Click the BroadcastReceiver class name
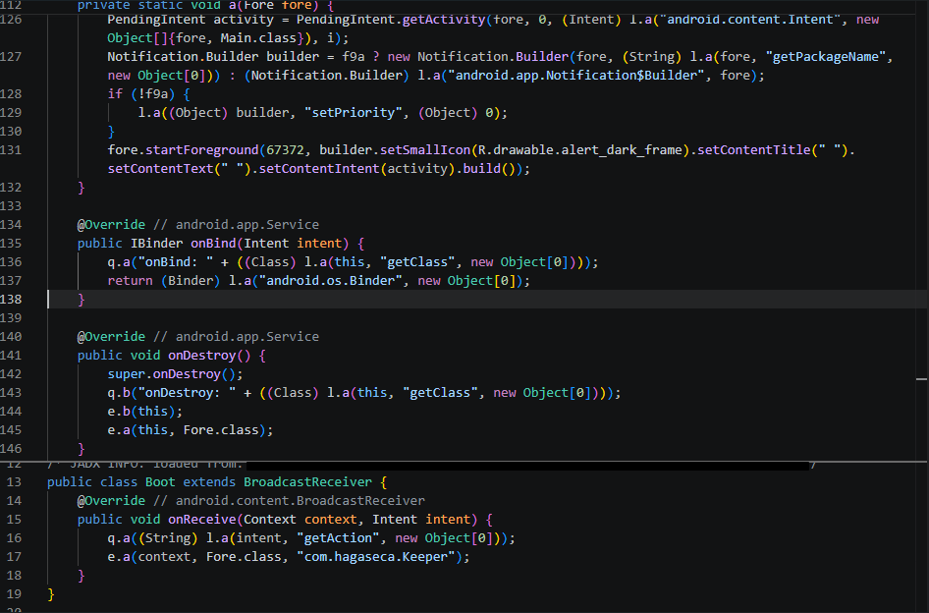This screenshot has height=613, width=929. coord(308,482)
